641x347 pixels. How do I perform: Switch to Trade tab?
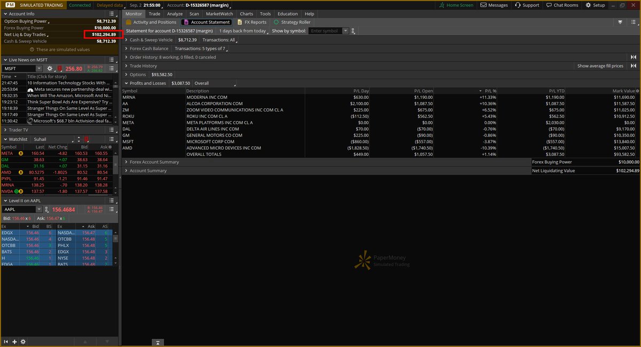(x=154, y=14)
